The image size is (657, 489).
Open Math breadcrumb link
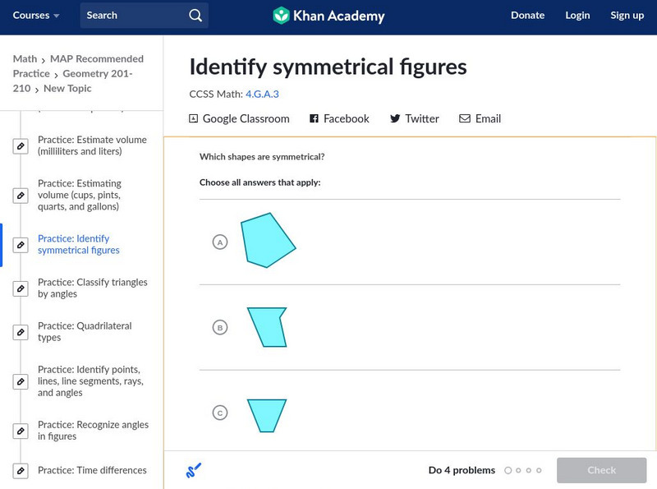click(25, 59)
